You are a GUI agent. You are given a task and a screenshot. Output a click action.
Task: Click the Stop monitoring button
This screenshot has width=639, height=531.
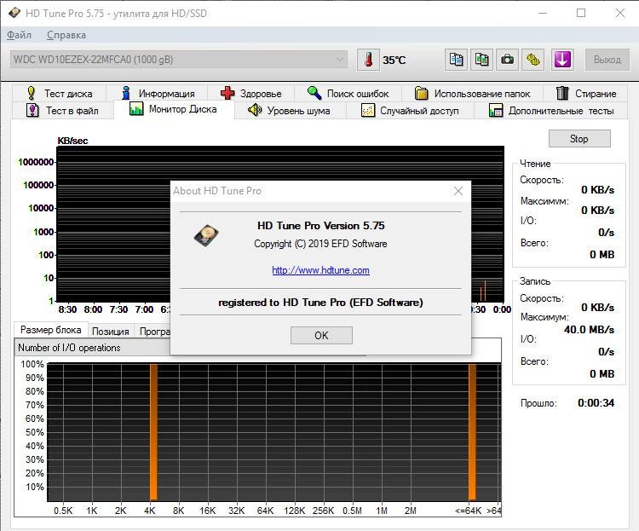coord(579,139)
